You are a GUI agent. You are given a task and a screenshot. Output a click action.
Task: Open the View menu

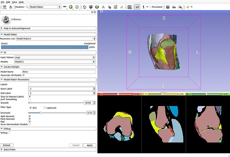pyautogui.click(x=14, y=2)
